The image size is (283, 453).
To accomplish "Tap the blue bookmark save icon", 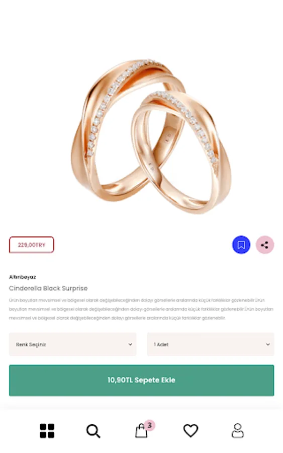I will coord(241,245).
